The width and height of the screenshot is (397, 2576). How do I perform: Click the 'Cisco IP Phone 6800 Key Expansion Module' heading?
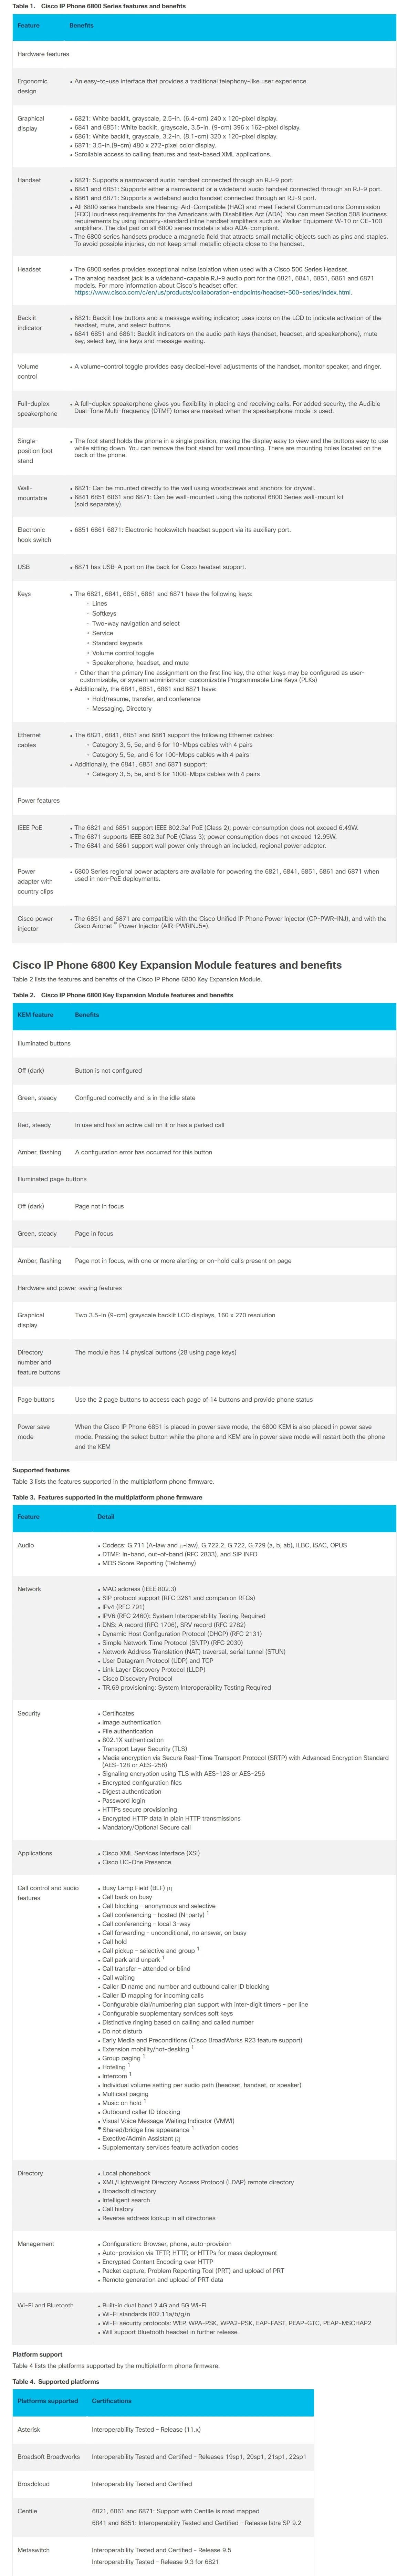(x=177, y=965)
